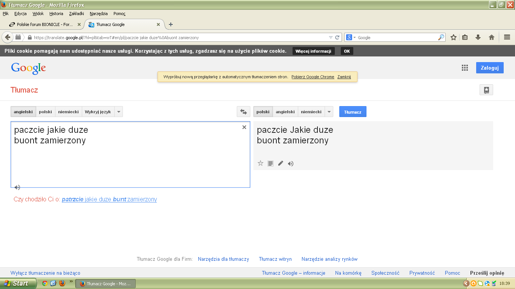Clear source text with the X icon
Screen dimensions: 515x289
[x=244, y=128]
